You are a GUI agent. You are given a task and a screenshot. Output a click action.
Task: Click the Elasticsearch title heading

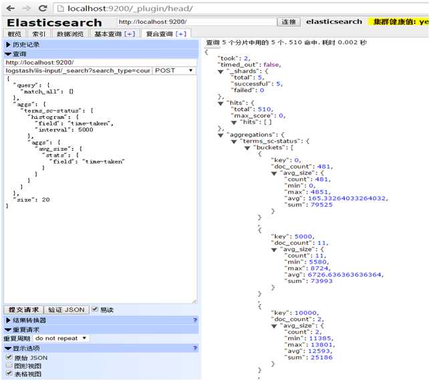click(54, 23)
